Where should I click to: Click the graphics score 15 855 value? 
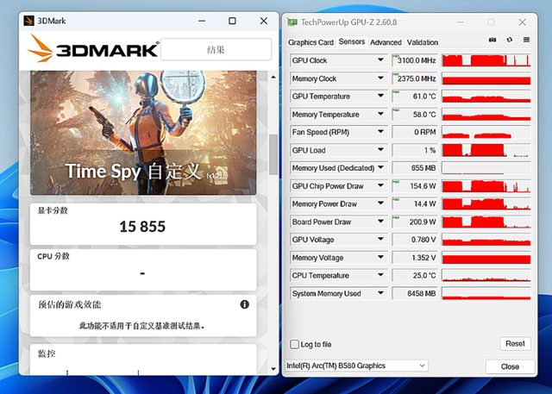tap(142, 227)
